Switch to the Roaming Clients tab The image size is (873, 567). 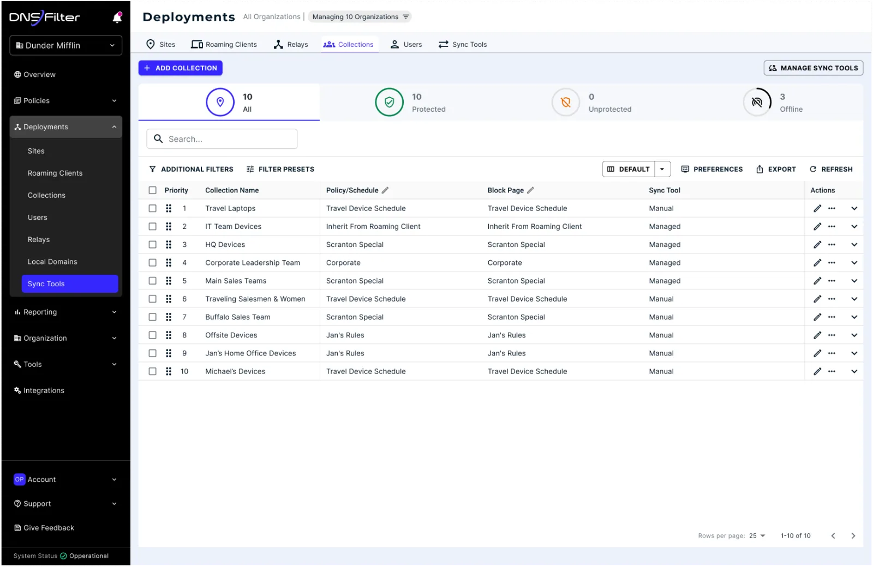tap(224, 45)
